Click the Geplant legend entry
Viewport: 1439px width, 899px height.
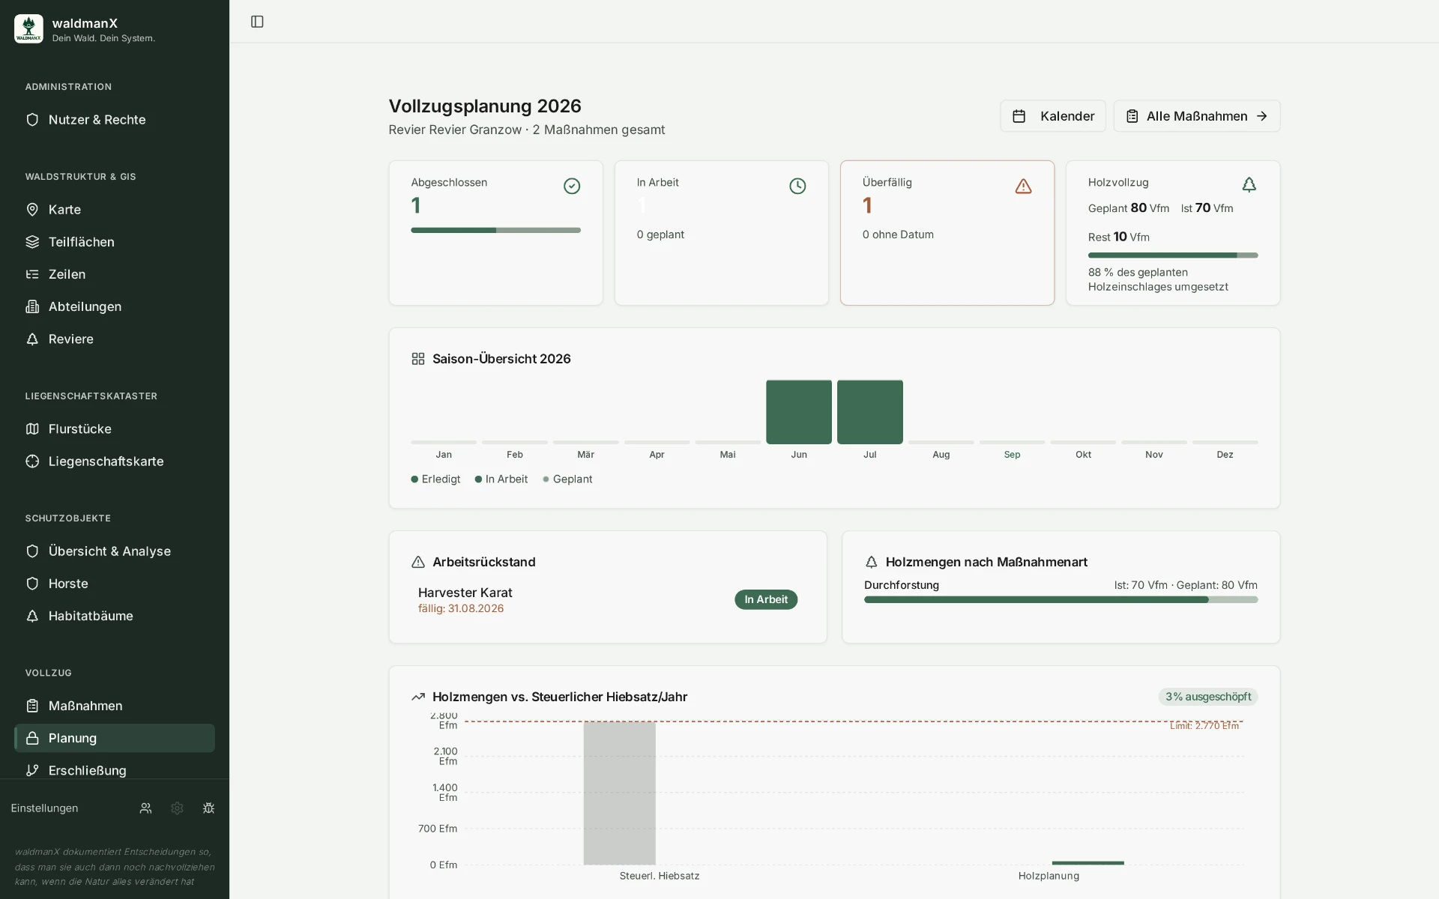pyautogui.click(x=567, y=479)
